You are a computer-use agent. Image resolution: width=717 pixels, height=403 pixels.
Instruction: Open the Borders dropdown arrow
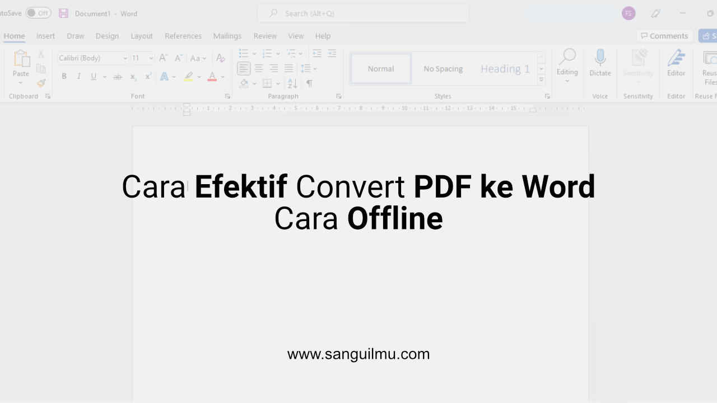(278, 84)
